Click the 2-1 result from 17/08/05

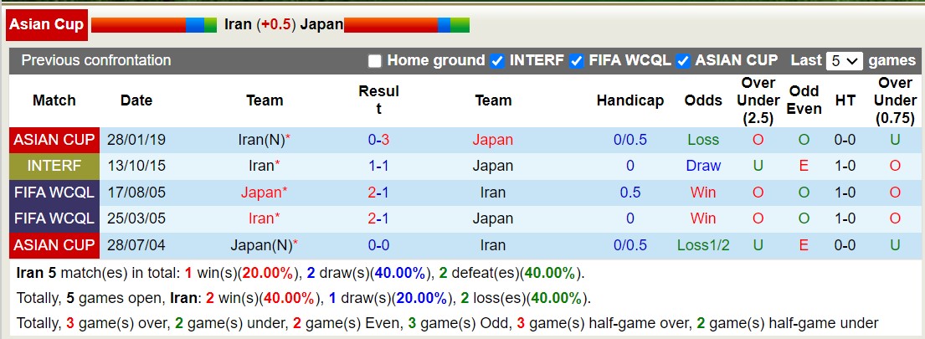(x=378, y=193)
